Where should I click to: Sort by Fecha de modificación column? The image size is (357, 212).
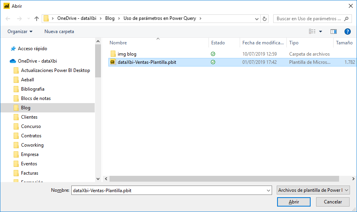[x=263, y=43]
